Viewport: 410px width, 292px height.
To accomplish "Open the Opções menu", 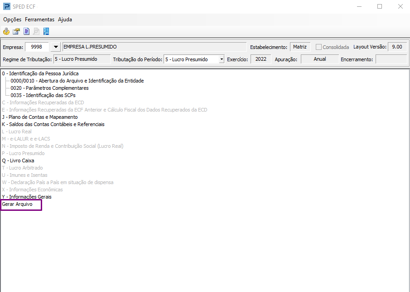I will [12, 19].
